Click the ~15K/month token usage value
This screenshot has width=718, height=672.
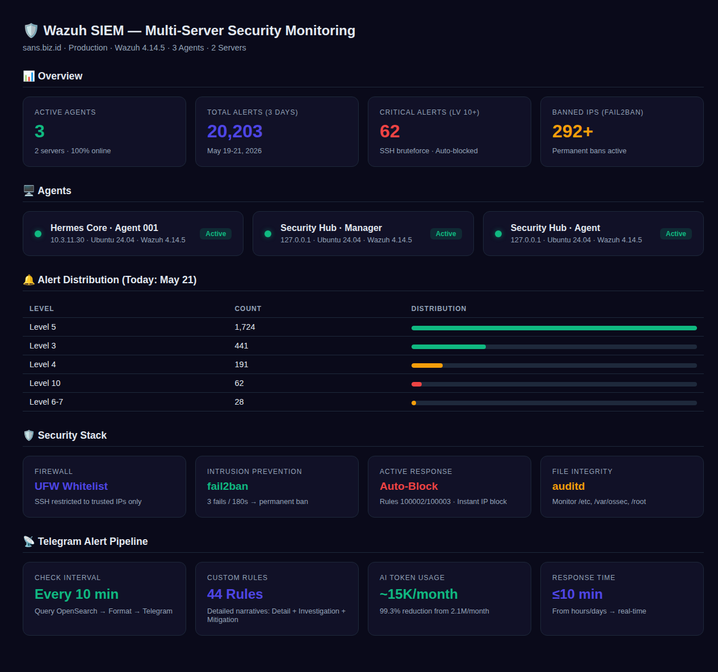click(x=419, y=594)
